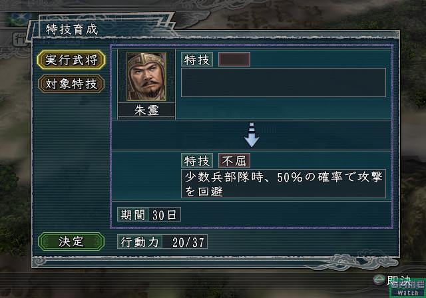Image resolution: width=426 pixels, height=298 pixels.
Task: Click the partially hidden 行 tab behind the window
Action: (x=21, y=39)
